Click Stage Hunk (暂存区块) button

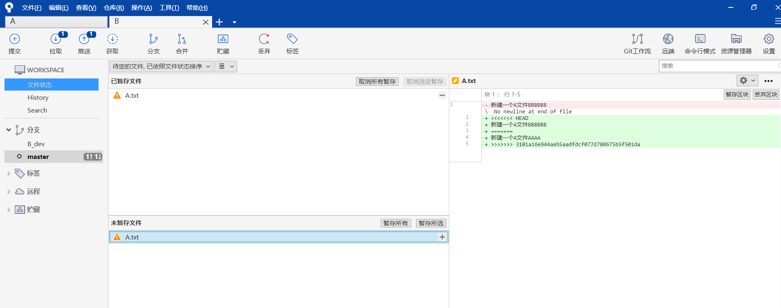[737, 94]
